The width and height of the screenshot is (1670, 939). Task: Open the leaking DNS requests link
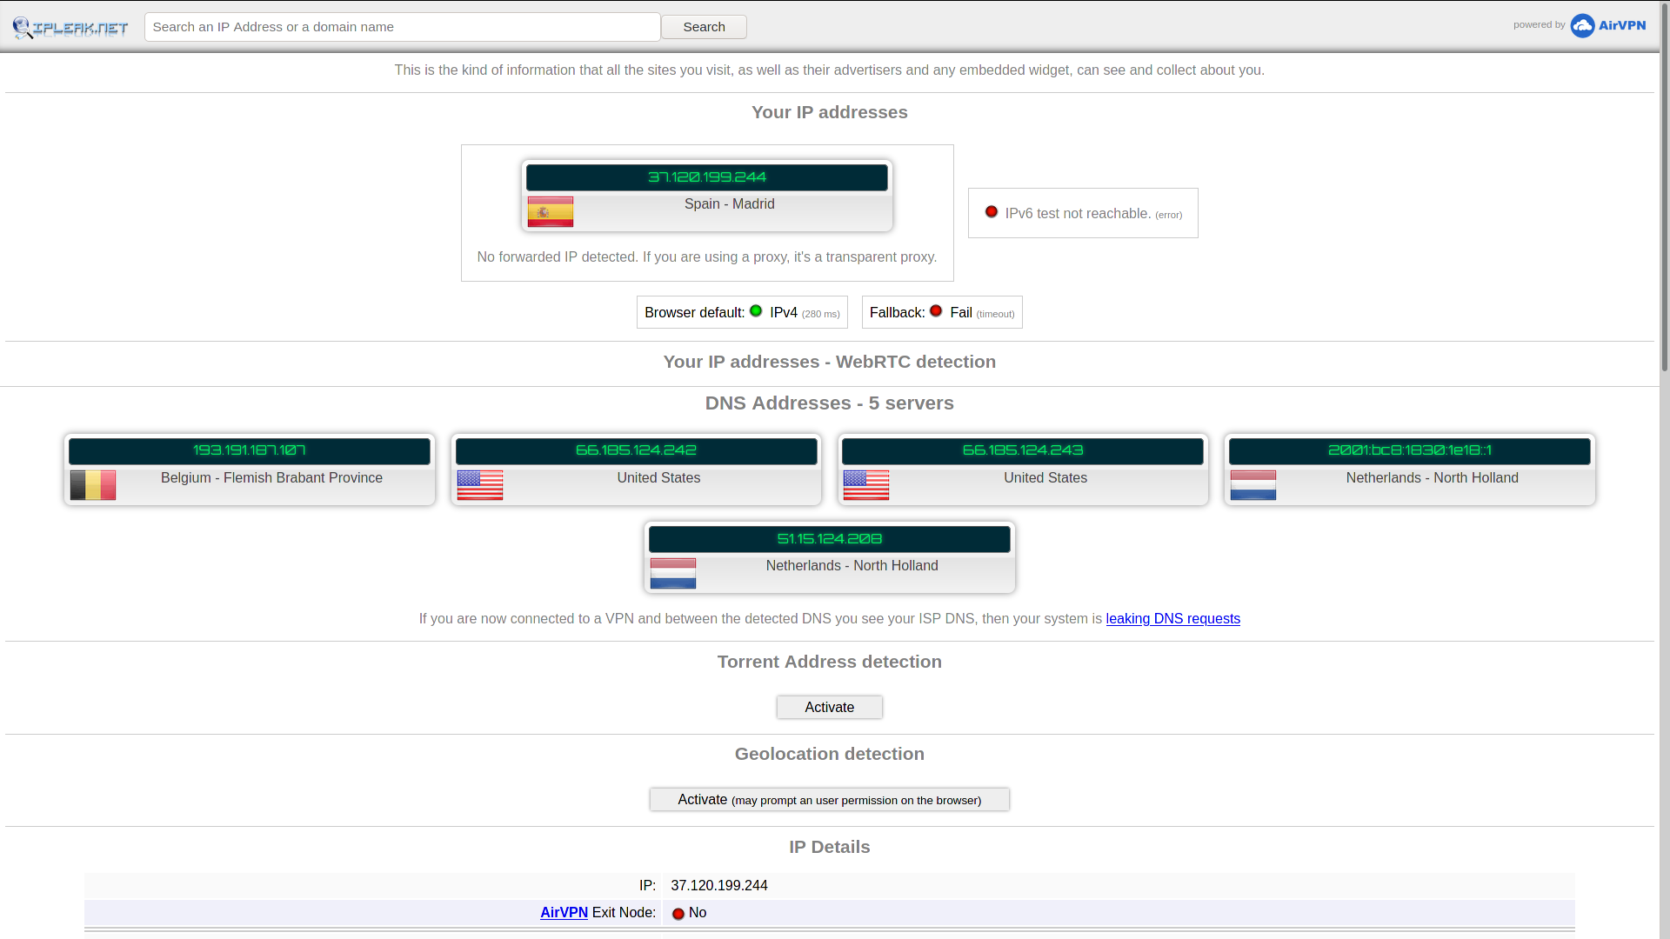coord(1172,618)
